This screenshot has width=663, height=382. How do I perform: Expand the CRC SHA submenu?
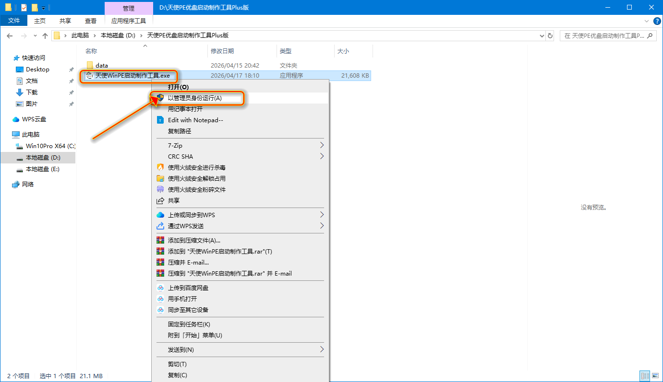tap(322, 156)
